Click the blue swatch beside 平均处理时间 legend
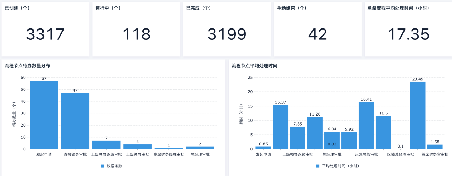 coord(318,166)
